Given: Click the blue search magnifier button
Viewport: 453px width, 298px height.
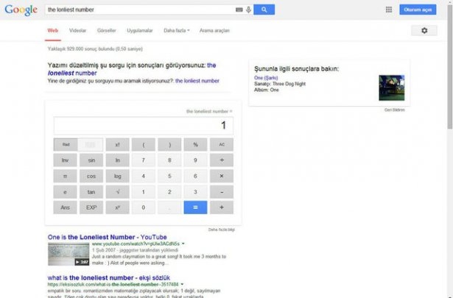Looking at the screenshot, I should pyautogui.click(x=264, y=10).
